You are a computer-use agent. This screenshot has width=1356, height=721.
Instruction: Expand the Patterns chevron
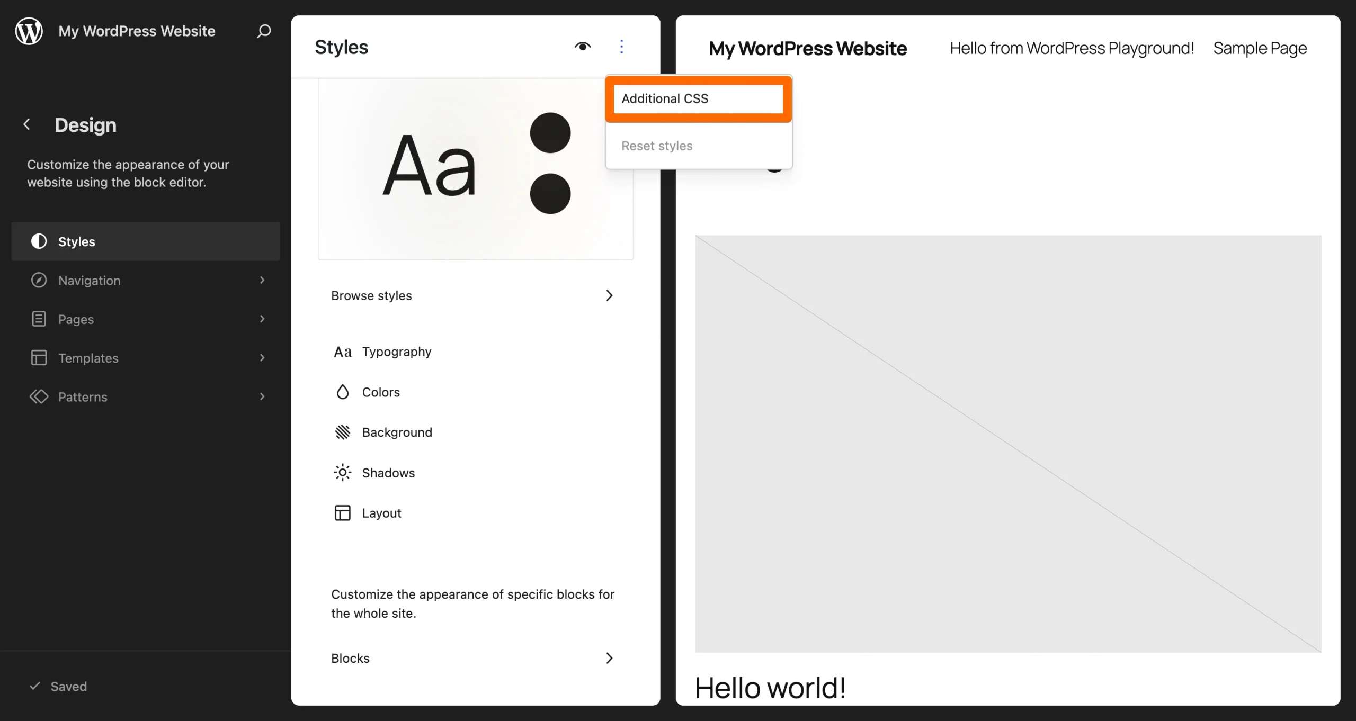tap(262, 396)
